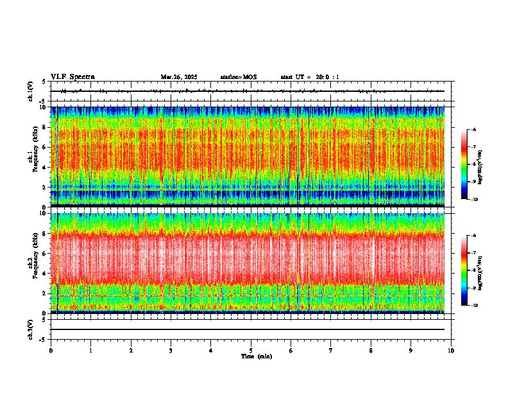
Task: Click inside the ch.1 spectrogram image
Action: click(x=248, y=157)
